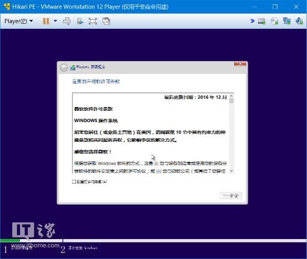Click the '微软软件许可条款' heading
The width and height of the screenshot is (307, 259).
[94, 109]
